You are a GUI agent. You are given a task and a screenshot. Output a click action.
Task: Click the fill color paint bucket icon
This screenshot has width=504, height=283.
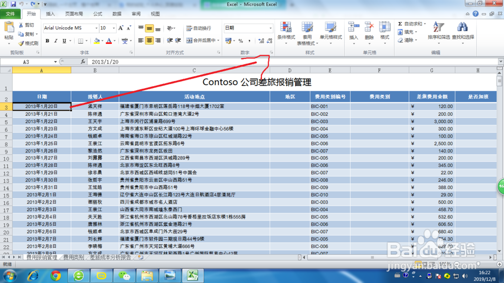pos(96,41)
